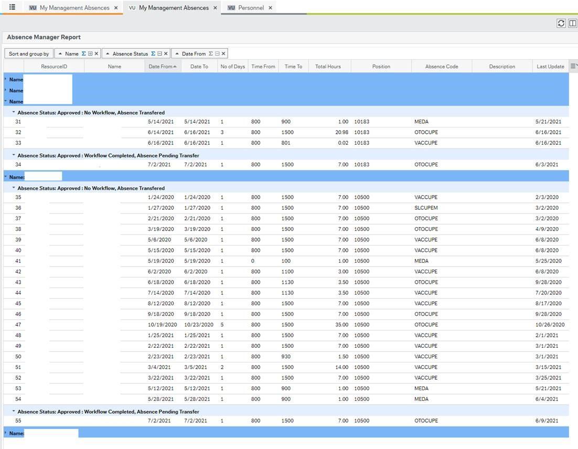Toggle the split panel layout icon
The image size is (578, 449).
pos(572,23)
